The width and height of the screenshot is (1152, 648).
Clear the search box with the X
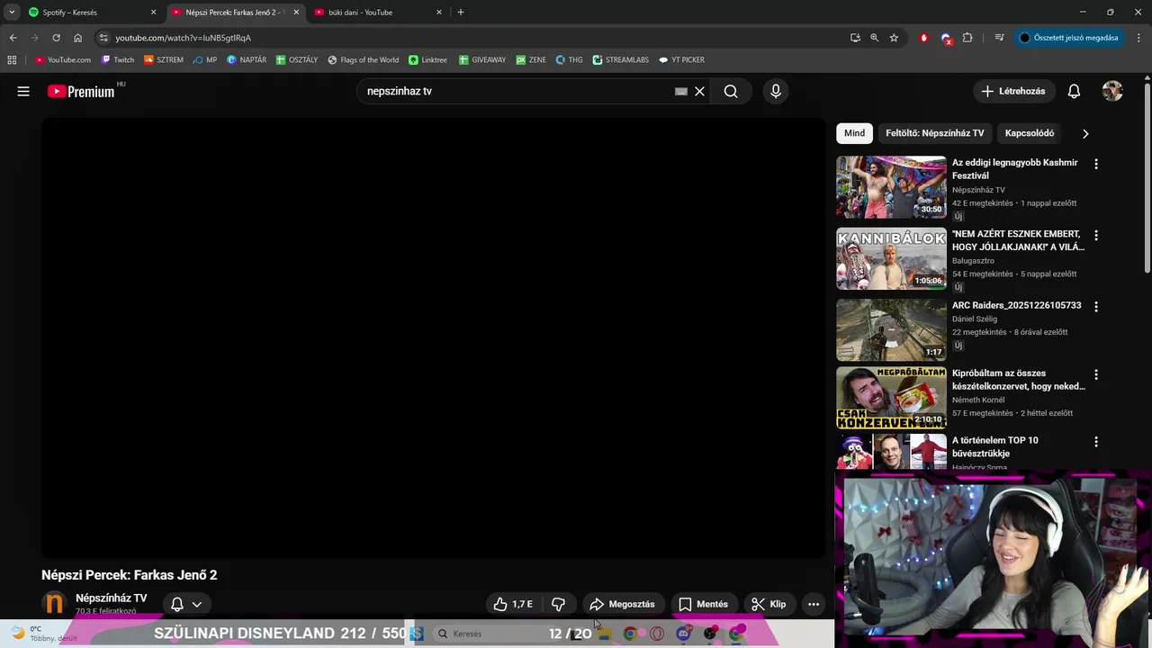[699, 91]
